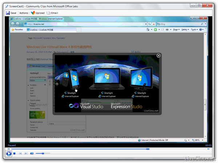The image size is (218, 163).
Task: Click the video seek bar handle
Action: [148, 149]
